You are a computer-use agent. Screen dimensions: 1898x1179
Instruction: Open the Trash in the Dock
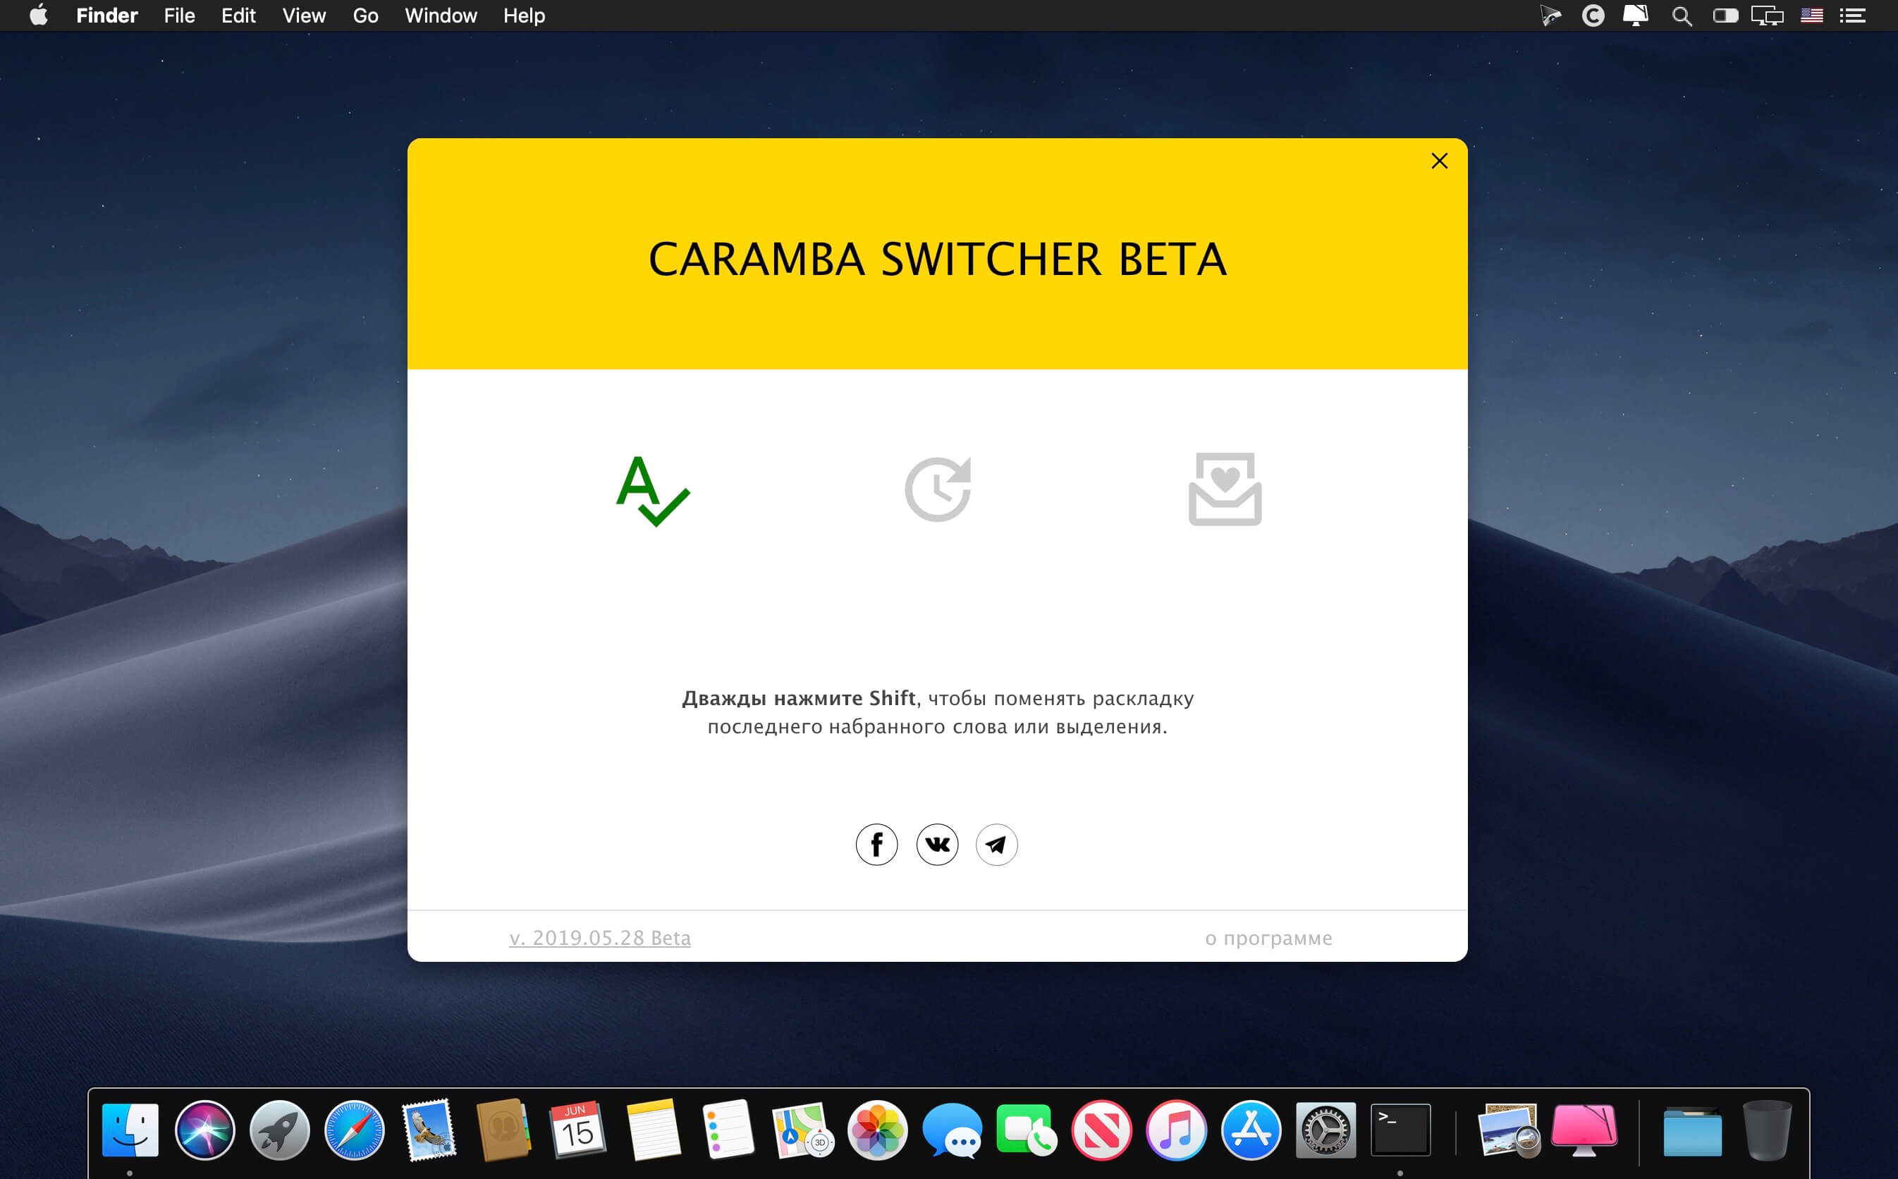[1767, 1130]
